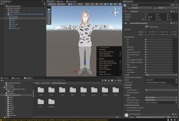Adjust the Look up blendshape slider
Image resolution: width=179 pixels, height=121 pixels.
158,70
